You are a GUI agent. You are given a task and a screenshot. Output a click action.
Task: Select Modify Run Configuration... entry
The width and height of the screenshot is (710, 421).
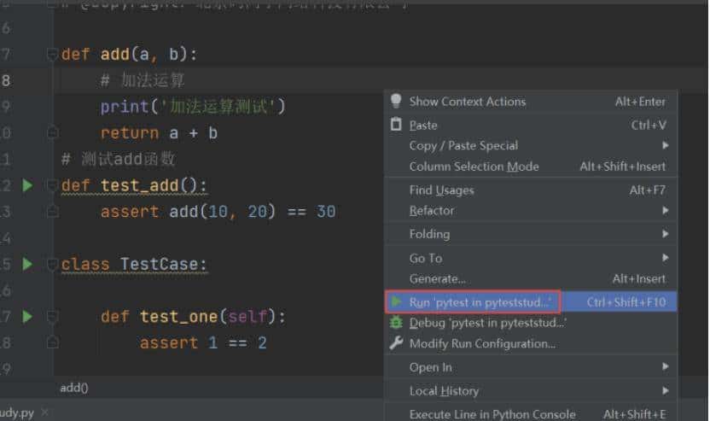tap(531, 343)
